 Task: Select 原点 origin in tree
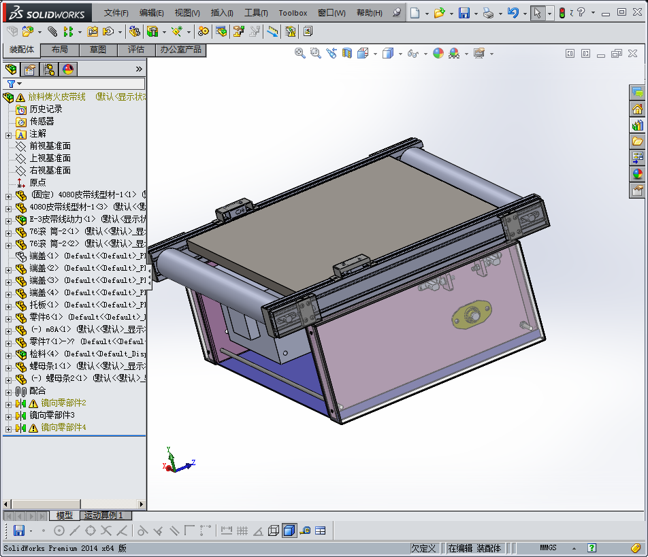point(37,182)
